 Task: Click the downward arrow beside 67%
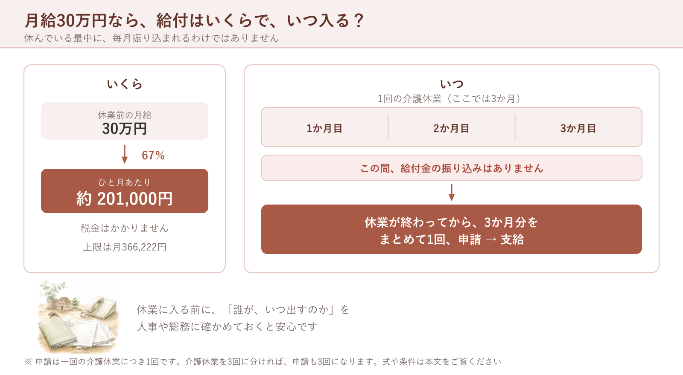pyautogui.click(x=125, y=154)
